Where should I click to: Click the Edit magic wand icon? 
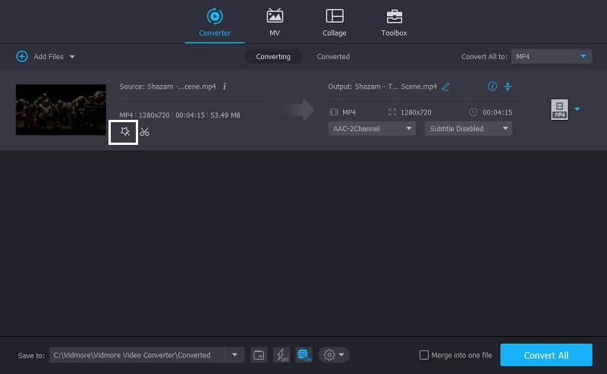point(125,132)
